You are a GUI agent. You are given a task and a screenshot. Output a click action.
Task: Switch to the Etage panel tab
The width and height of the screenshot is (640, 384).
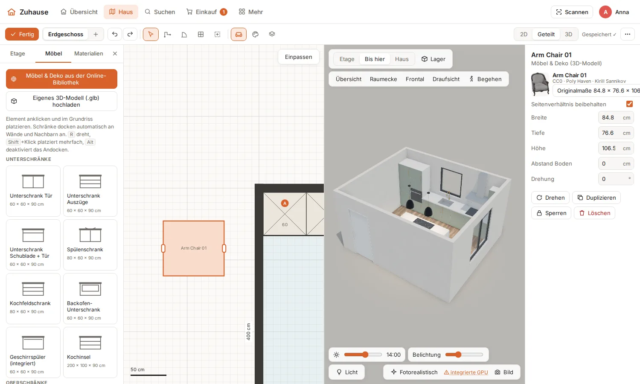tap(17, 53)
